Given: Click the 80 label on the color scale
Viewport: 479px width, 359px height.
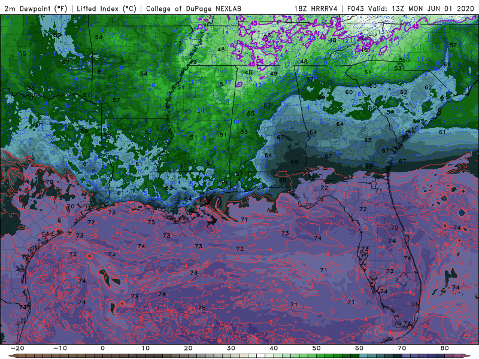Looking at the screenshot, I should click(445, 348).
